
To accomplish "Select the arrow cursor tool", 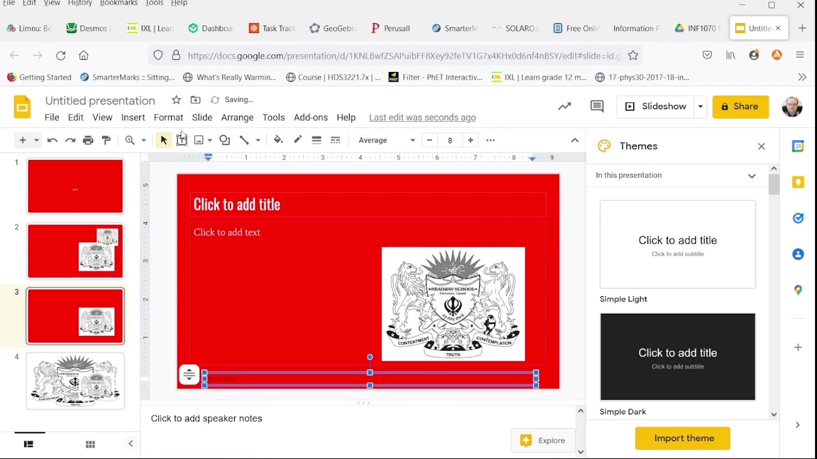I will tap(163, 140).
